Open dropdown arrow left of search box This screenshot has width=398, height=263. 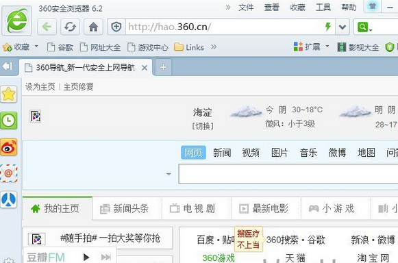(169, 174)
